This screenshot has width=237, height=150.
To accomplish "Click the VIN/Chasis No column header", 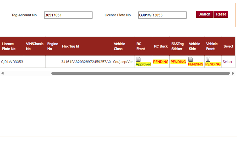I will (x=35, y=46).
